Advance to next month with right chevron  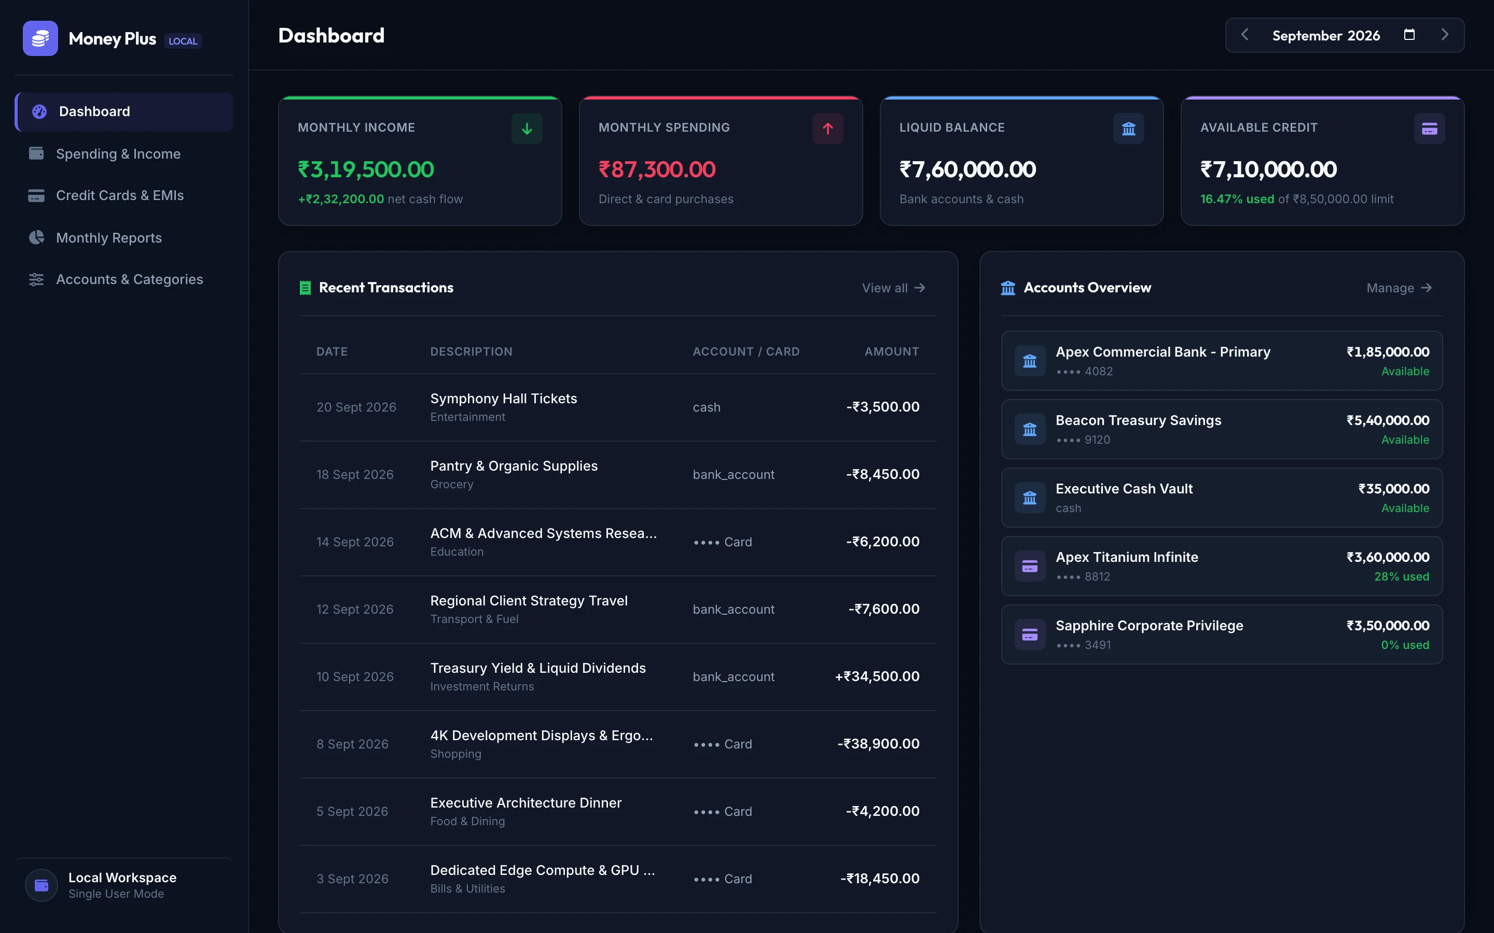(1445, 35)
